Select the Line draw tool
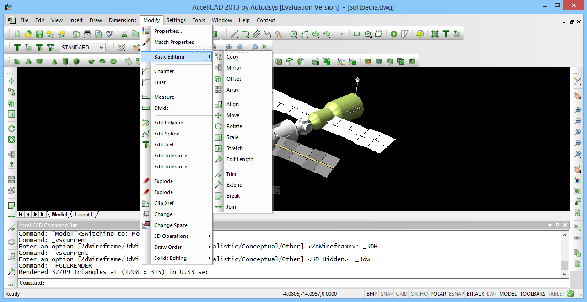587x302 pixels. (x=234, y=34)
